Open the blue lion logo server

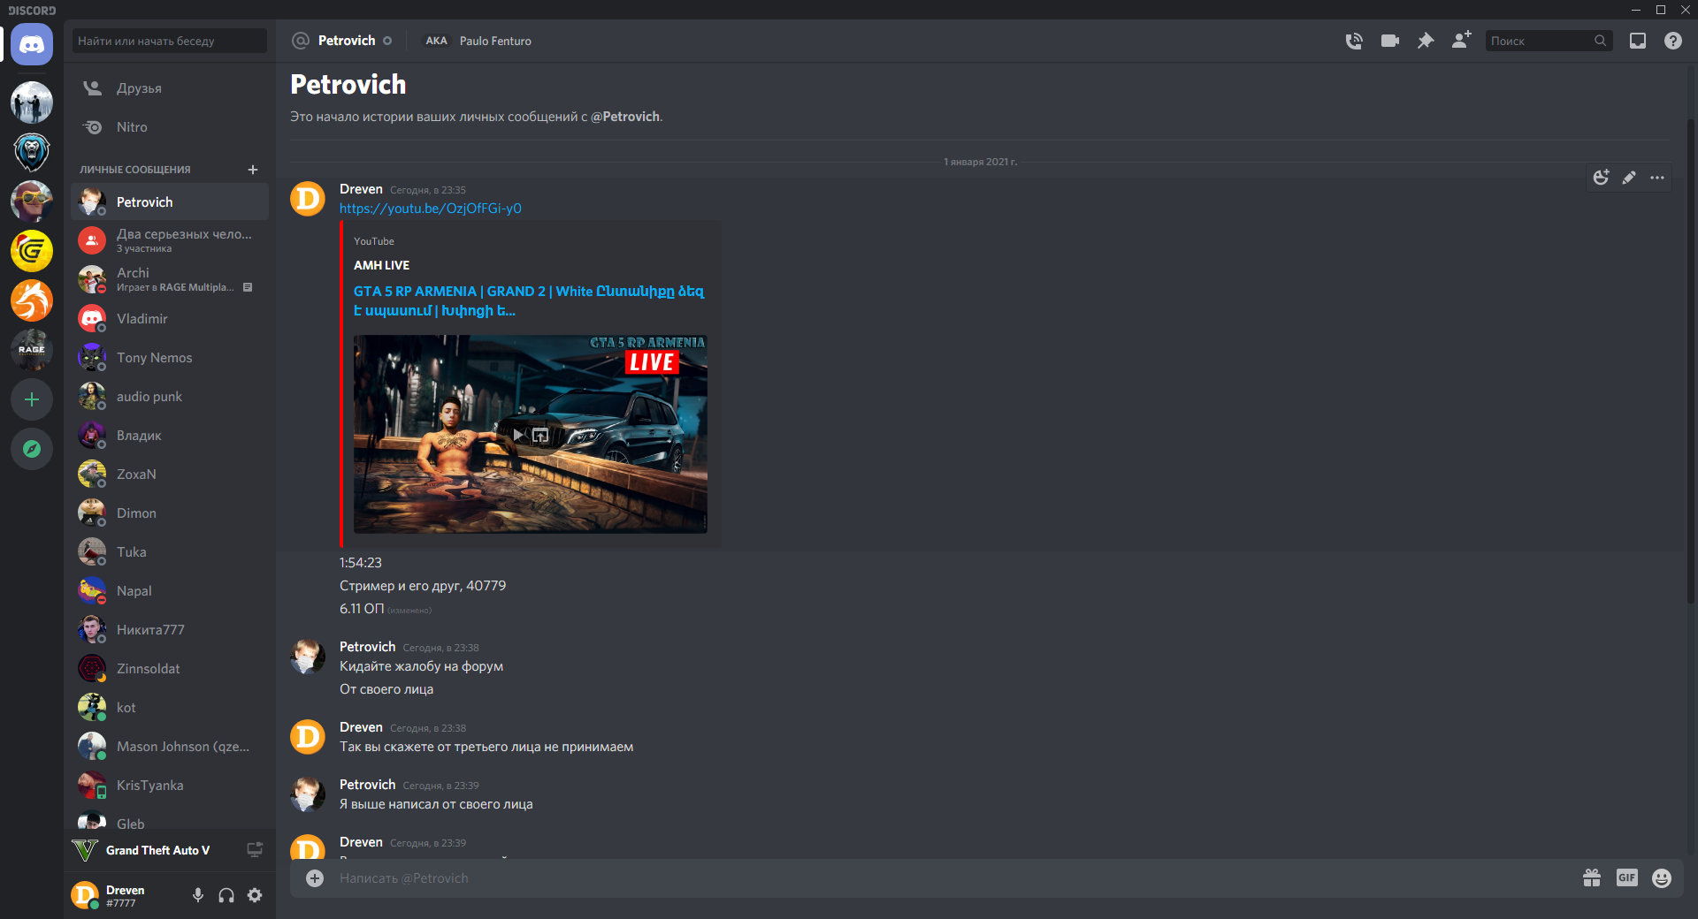click(32, 152)
